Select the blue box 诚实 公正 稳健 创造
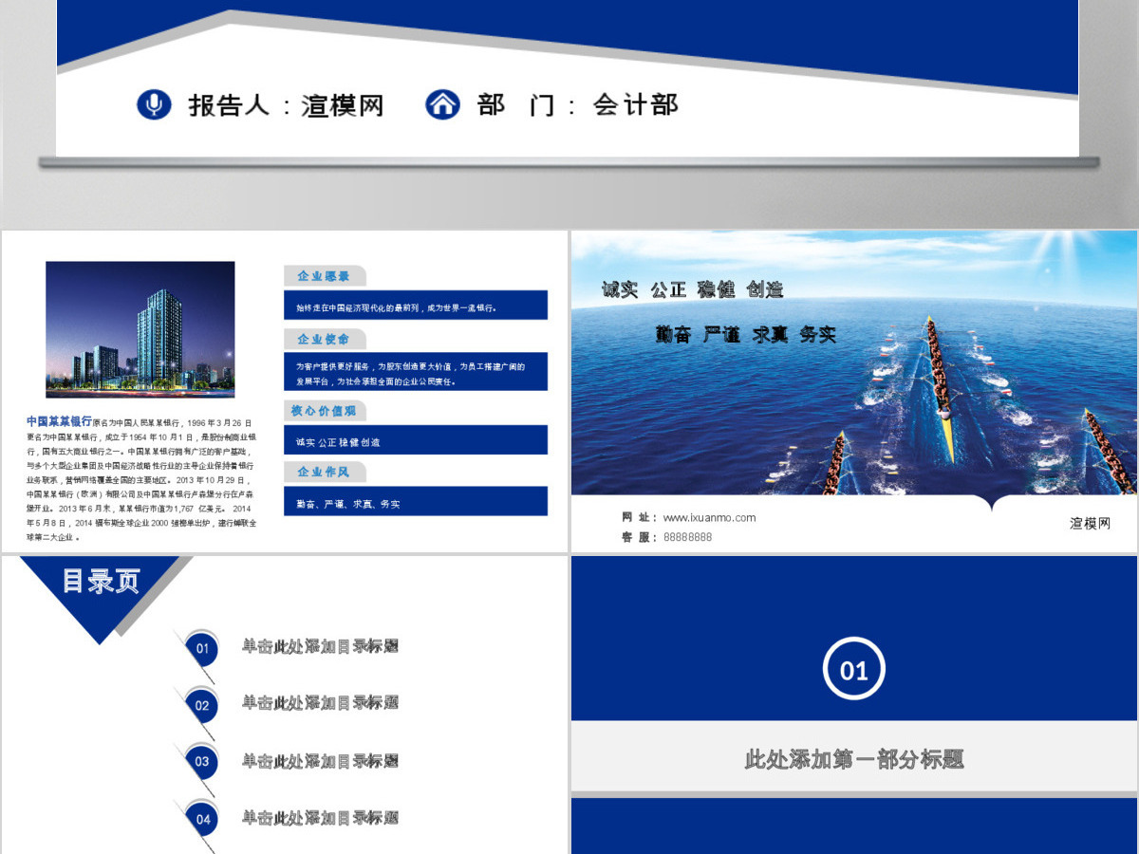1139x854 pixels. point(416,440)
